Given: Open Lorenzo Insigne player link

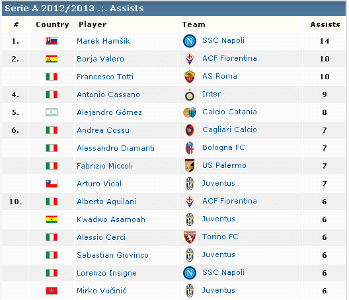Looking at the screenshot, I should coord(106,273).
